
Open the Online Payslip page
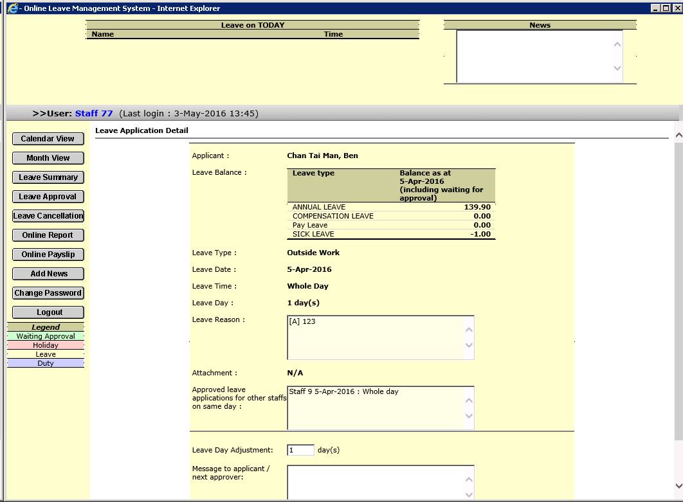(x=48, y=255)
